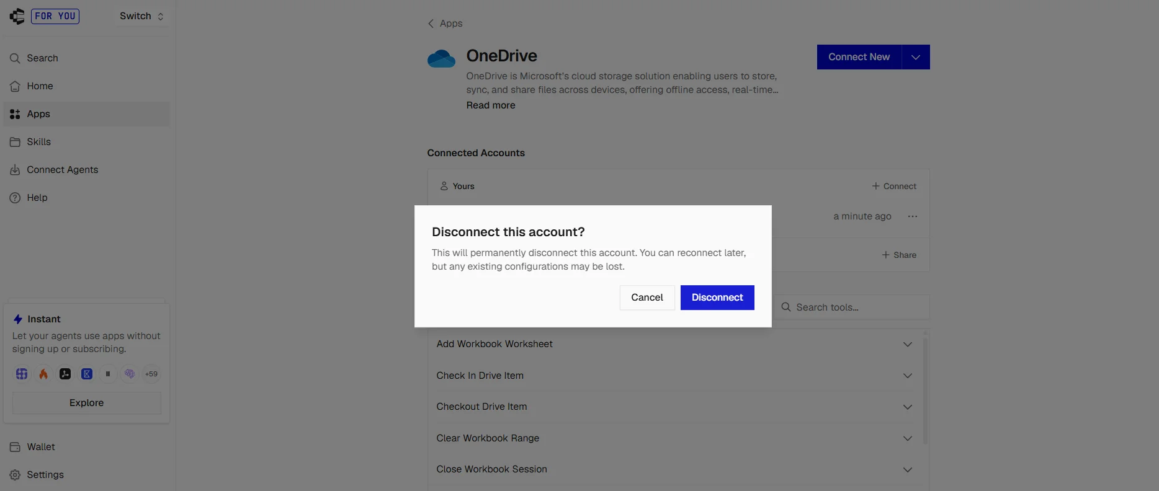The image size is (1159, 491).
Task: Open the Switch workspace selector
Action: (x=141, y=16)
